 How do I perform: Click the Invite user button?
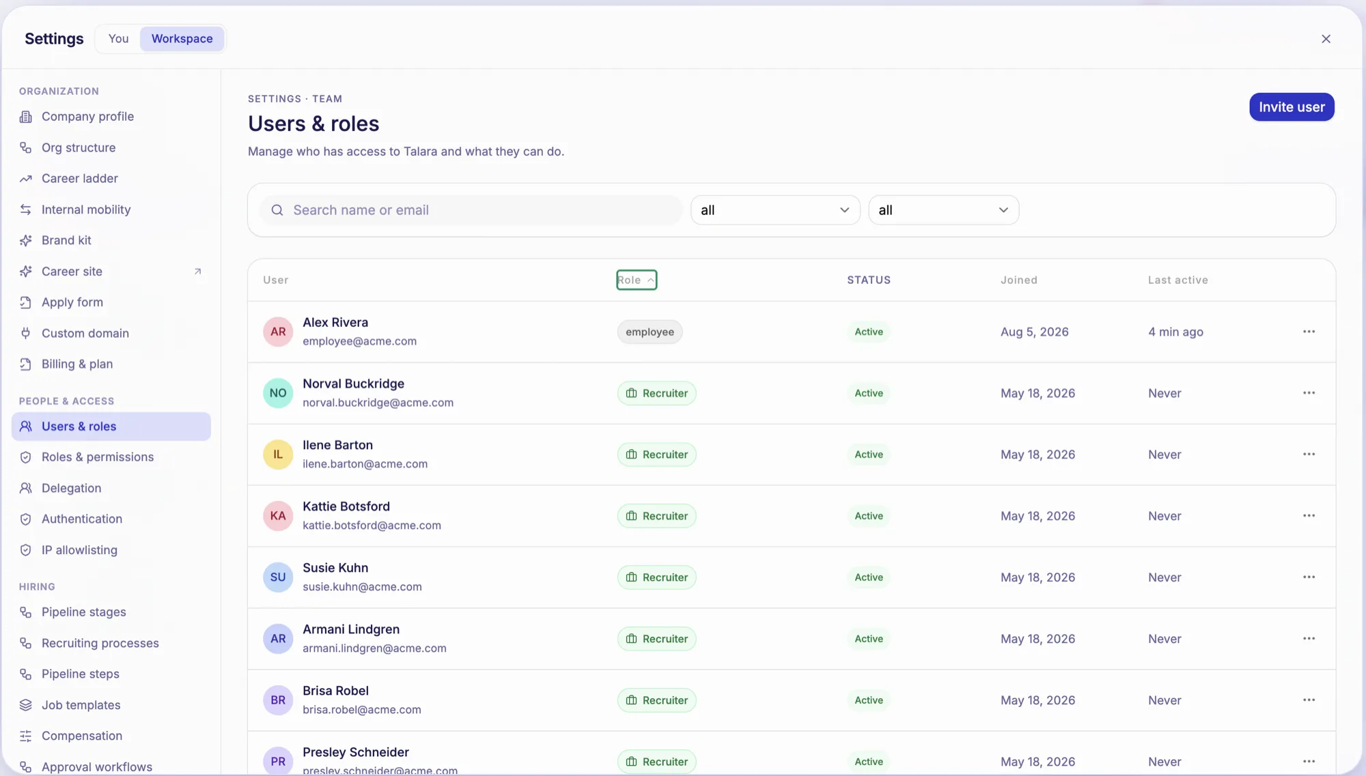(1292, 107)
